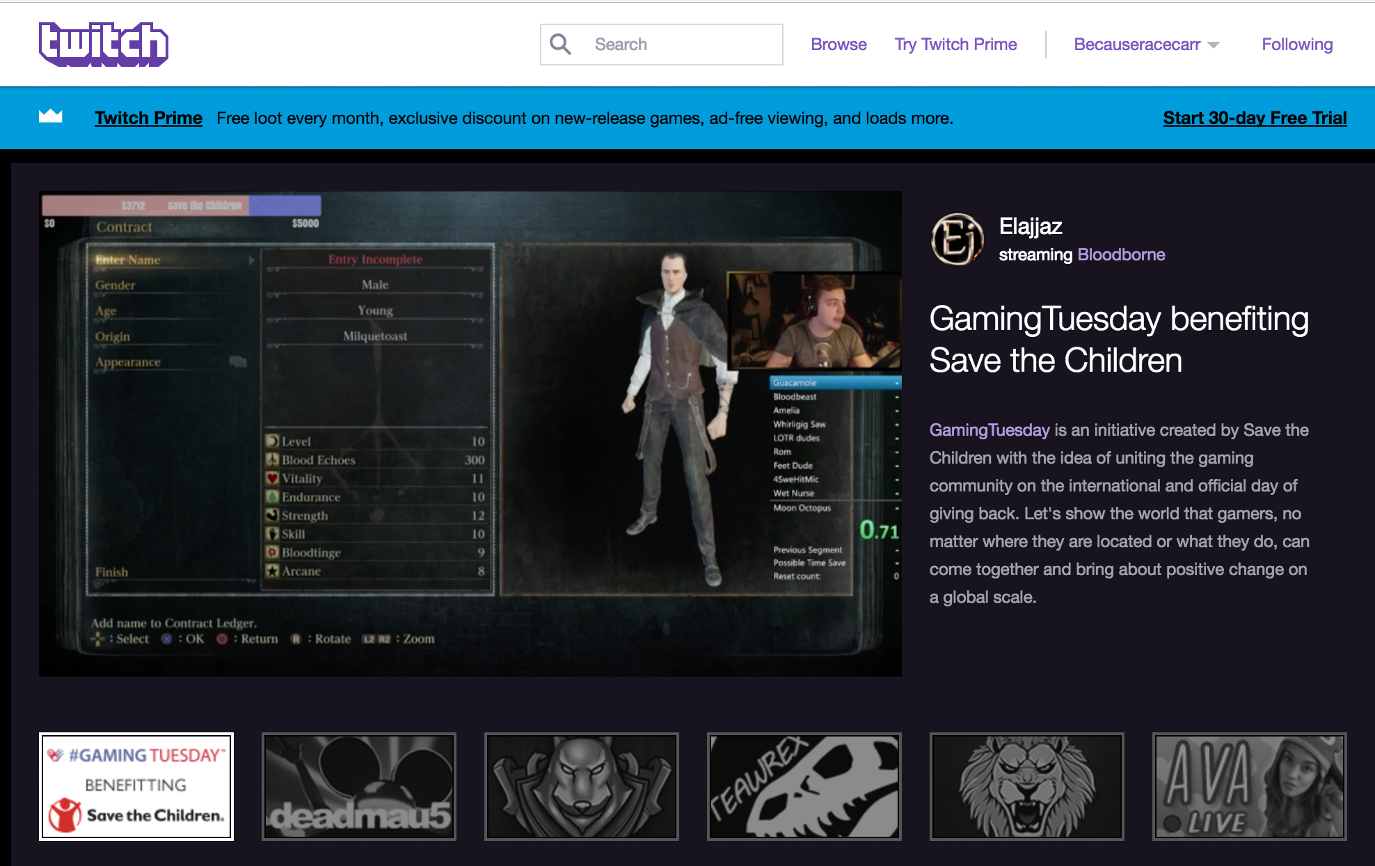Expand the Becauseracecarr account dropdown
The width and height of the screenshot is (1375, 866).
tap(1146, 45)
